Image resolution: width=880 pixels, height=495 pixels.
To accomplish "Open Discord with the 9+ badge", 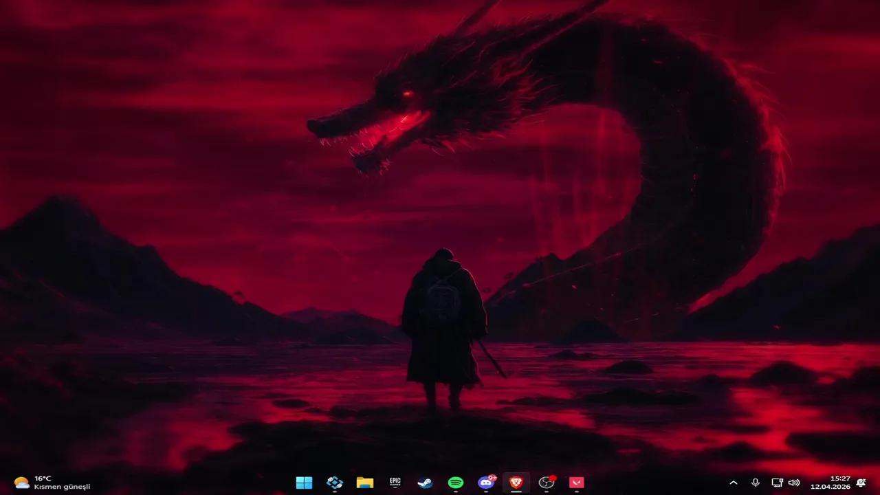I will point(486,483).
